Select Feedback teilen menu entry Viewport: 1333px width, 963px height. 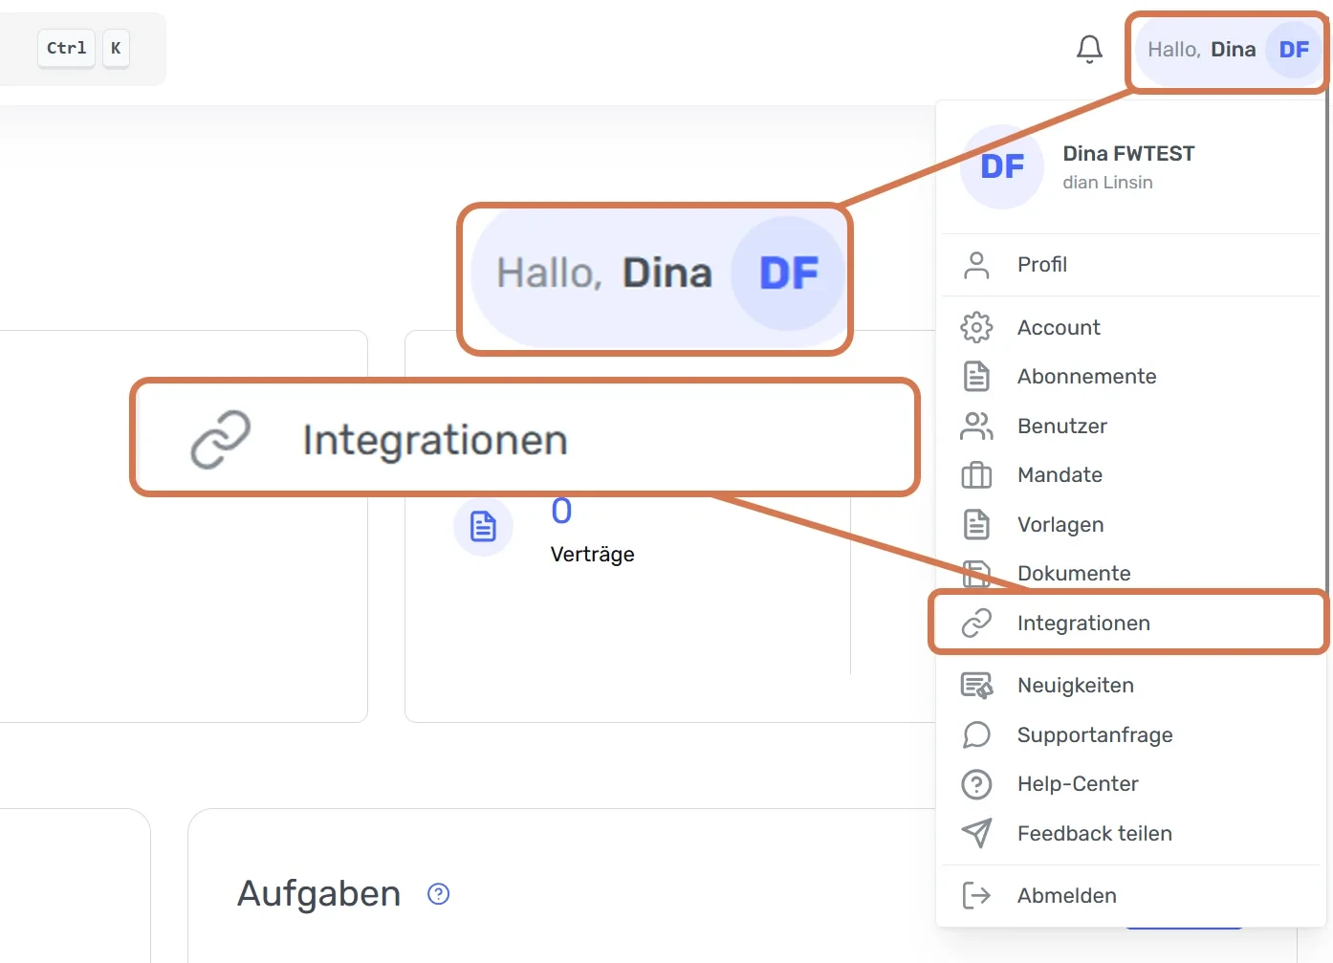(1130, 834)
